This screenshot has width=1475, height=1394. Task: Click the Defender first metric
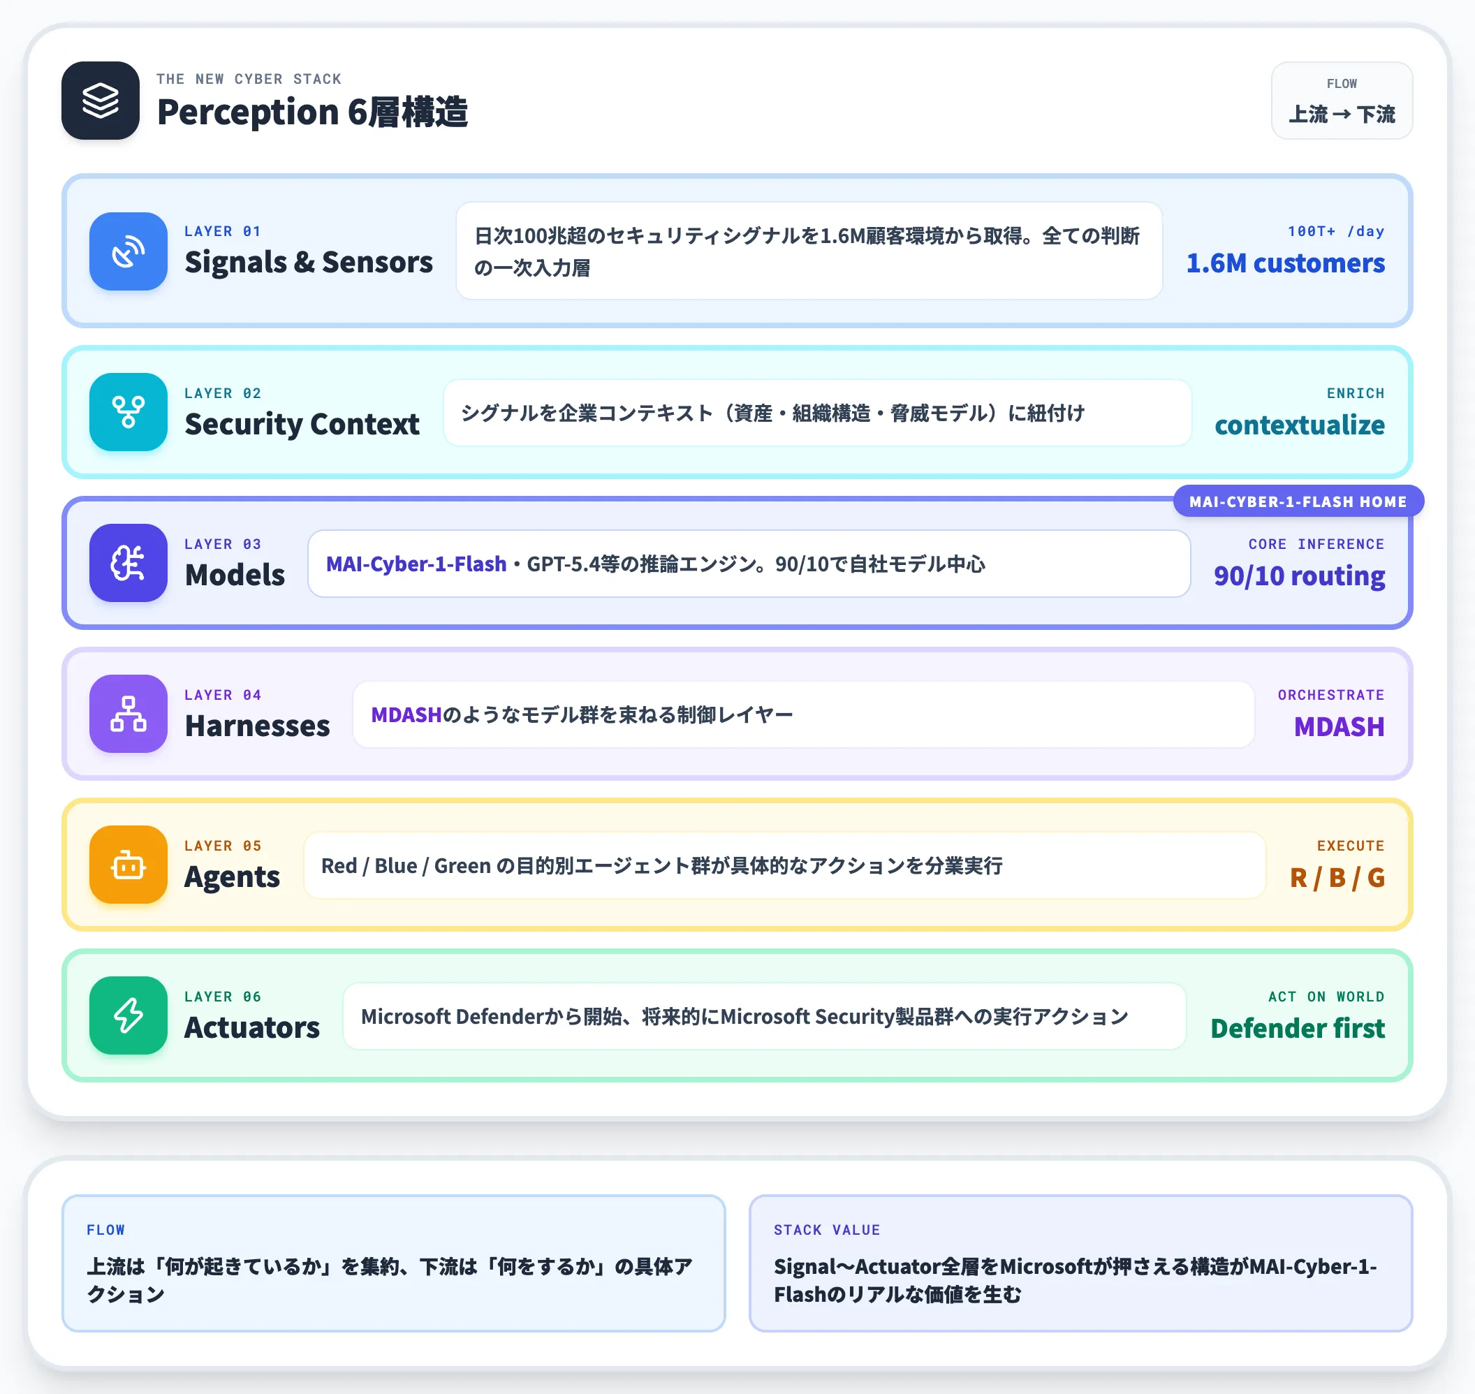(1298, 1029)
